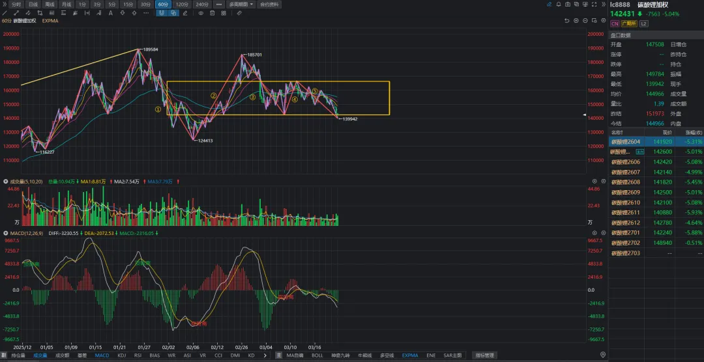The width and height of the screenshot is (704, 362).
Task: Zoom in the chart plus icon
Action: pyautogui.click(x=576, y=21)
